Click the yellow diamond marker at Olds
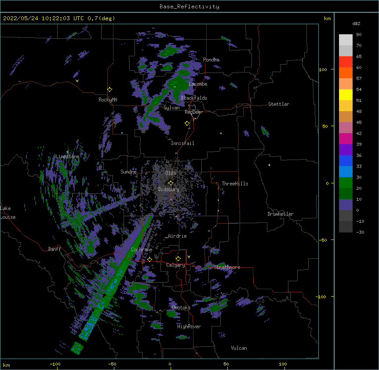The width and height of the screenshot is (379, 370). pyautogui.click(x=171, y=183)
